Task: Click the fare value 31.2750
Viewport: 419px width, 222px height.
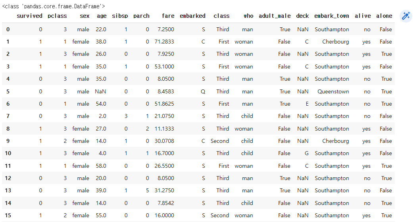Action: (x=164, y=191)
